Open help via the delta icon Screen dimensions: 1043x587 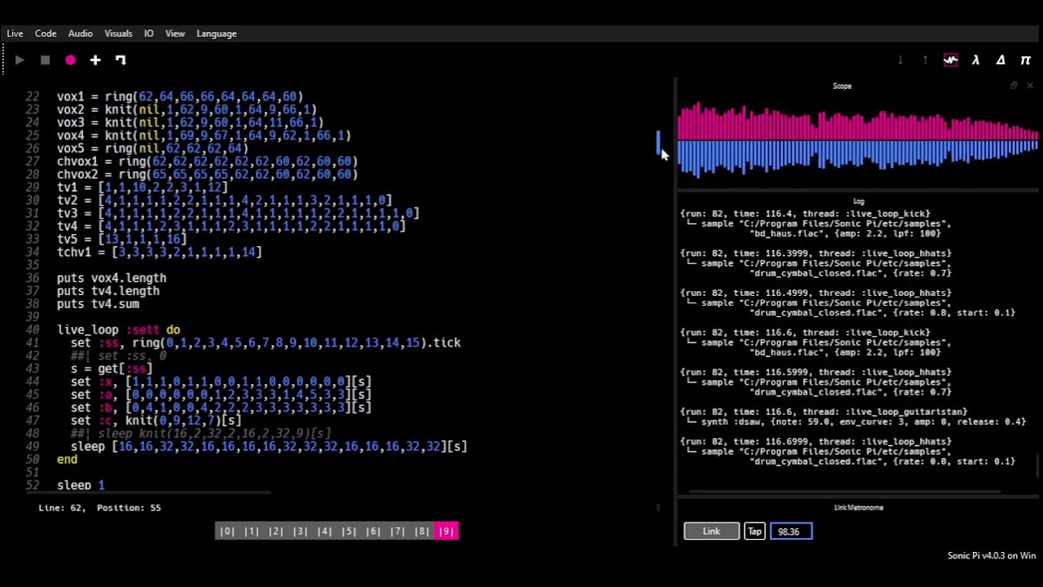(1001, 60)
